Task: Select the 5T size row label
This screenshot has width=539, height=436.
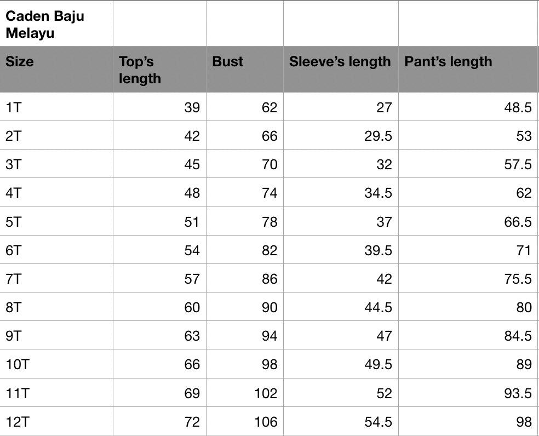Action: coord(14,222)
